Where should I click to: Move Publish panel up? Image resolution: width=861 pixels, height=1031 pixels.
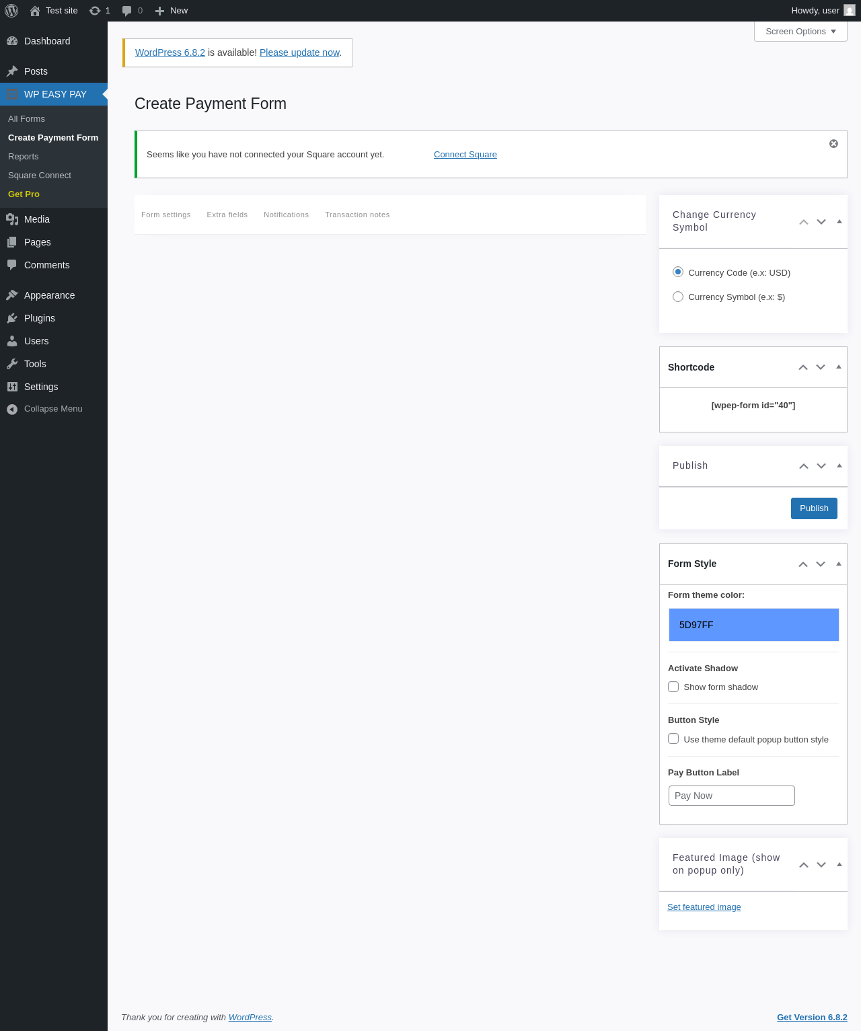click(804, 466)
